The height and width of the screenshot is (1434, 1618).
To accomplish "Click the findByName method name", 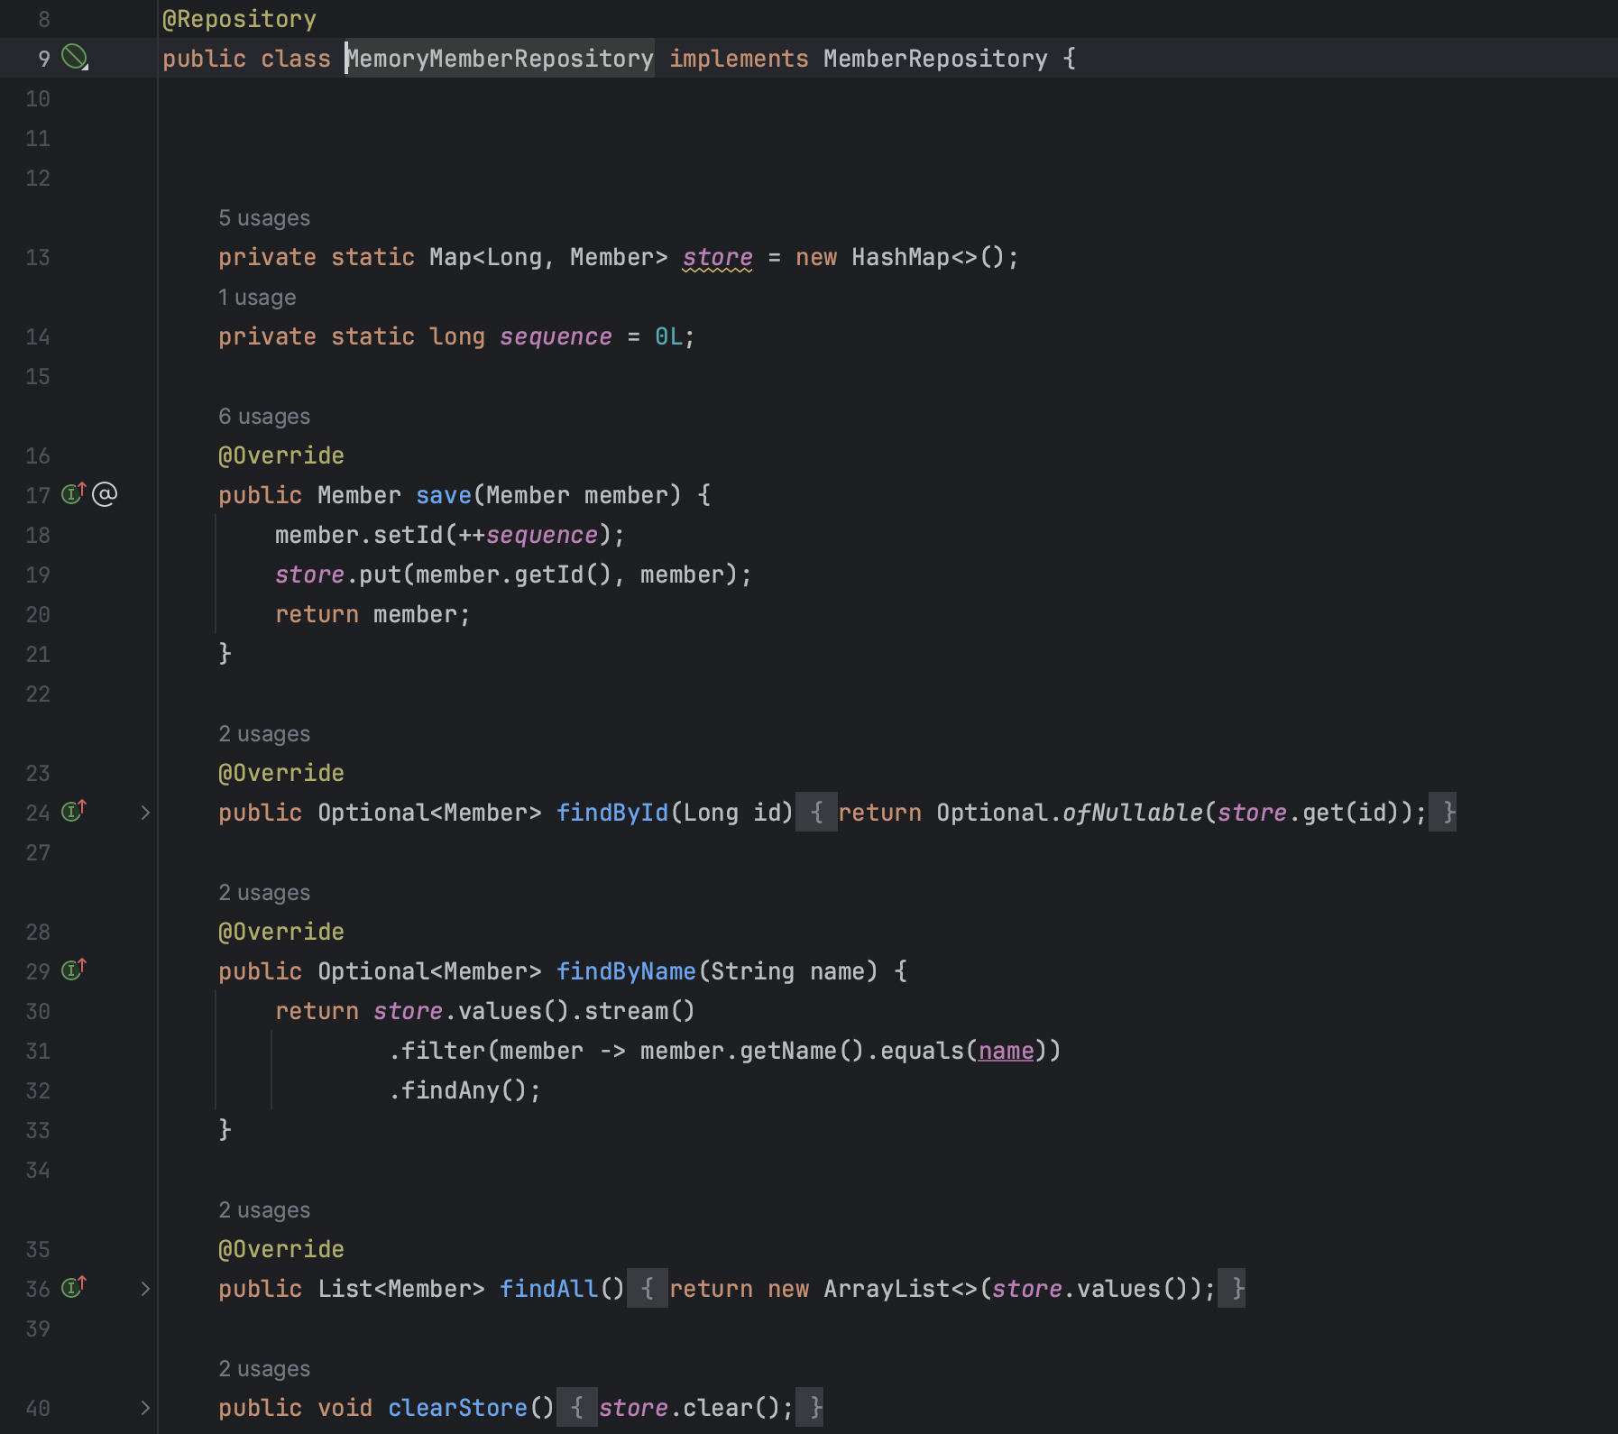I will [x=626, y=972].
